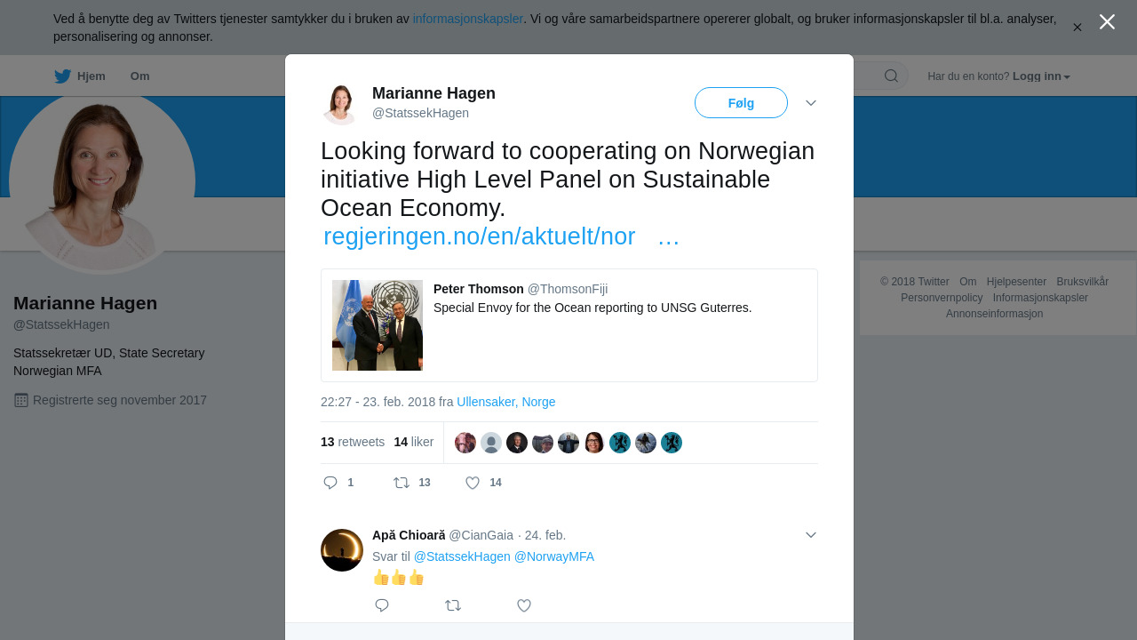Click the retweet icon showing 13

pos(402,483)
